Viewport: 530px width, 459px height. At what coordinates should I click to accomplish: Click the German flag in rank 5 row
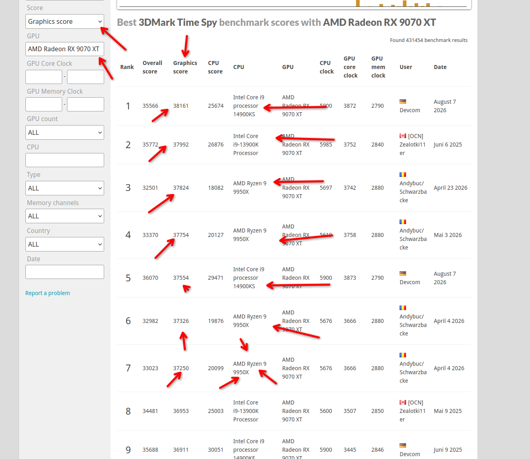pyautogui.click(x=403, y=274)
